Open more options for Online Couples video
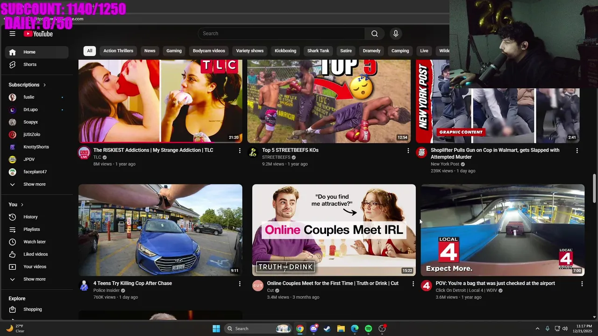The height and width of the screenshot is (336, 598). tap(413, 284)
